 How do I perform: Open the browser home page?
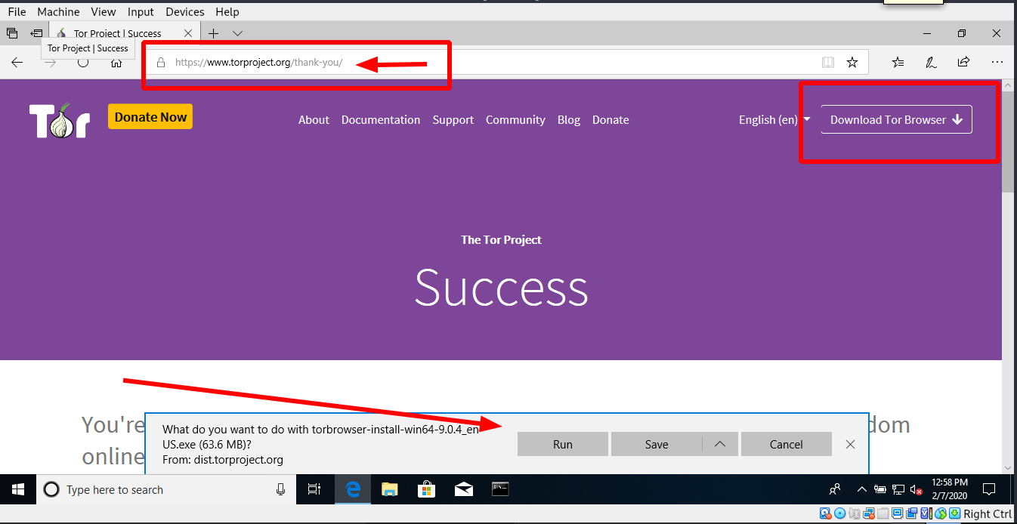coord(116,63)
